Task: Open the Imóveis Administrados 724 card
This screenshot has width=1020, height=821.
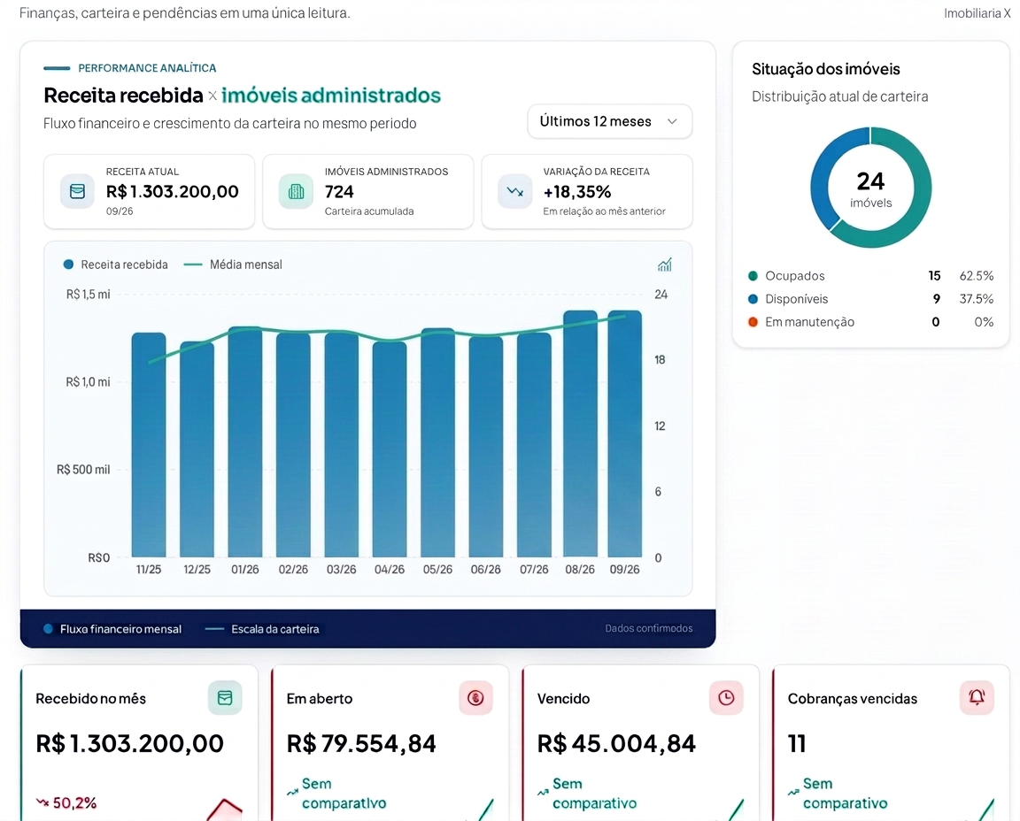Action: (368, 192)
